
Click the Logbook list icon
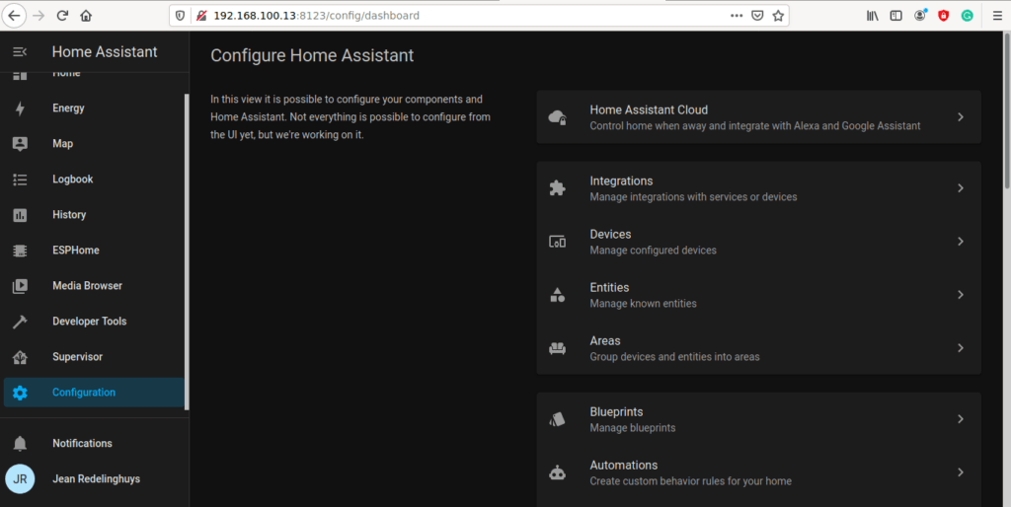[x=20, y=180]
